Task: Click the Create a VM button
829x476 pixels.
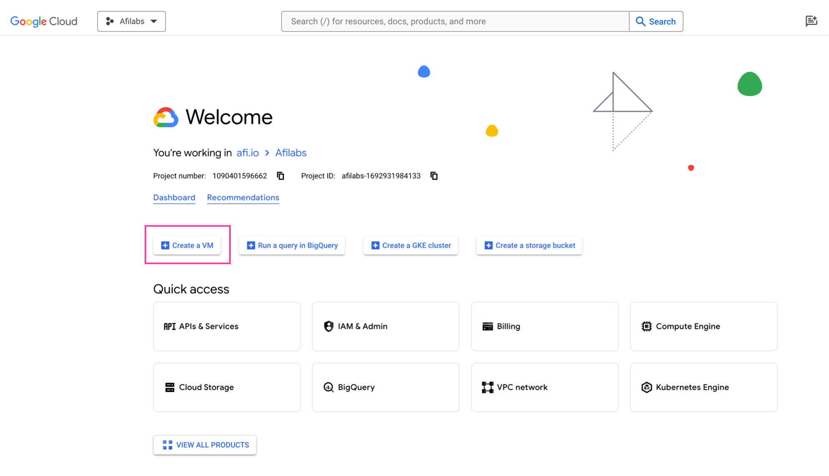Action: pos(187,245)
